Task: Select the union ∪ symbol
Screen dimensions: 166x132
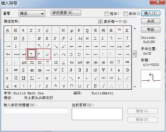Action: pyautogui.click(x=79, y=86)
